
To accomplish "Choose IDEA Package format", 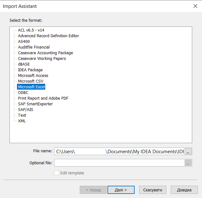I will (30, 70).
